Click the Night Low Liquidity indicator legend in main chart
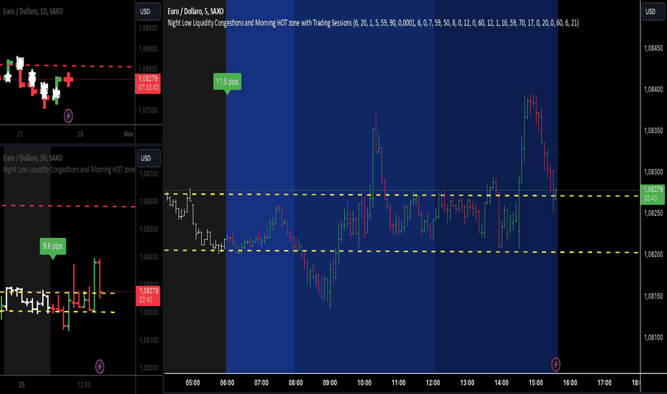667x394 pixels. [x=373, y=23]
